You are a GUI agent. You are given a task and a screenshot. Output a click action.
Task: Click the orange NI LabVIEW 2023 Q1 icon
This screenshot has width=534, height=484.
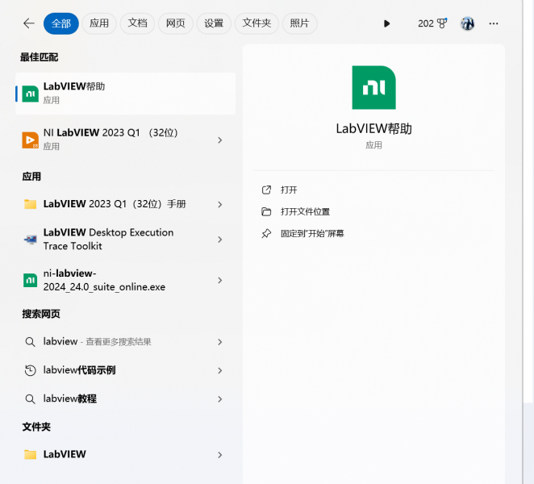pos(31,140)
